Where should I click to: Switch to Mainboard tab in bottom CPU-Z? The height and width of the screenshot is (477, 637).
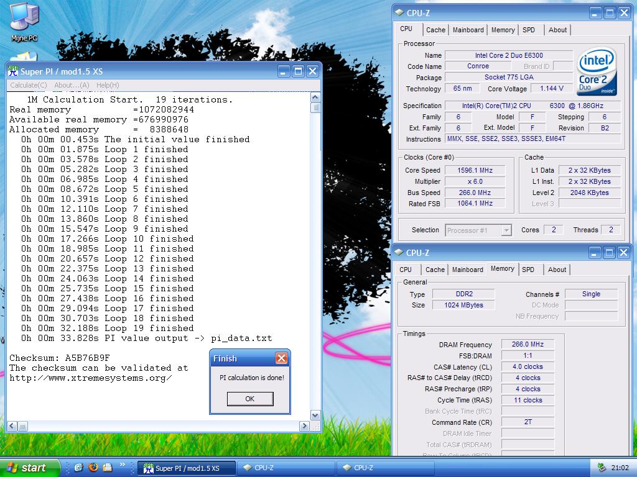coord(468,270)
